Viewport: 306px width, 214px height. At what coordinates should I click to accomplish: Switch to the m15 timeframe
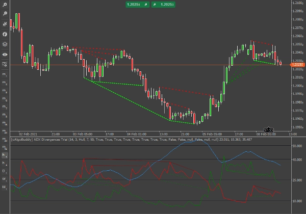coord(5,123)
